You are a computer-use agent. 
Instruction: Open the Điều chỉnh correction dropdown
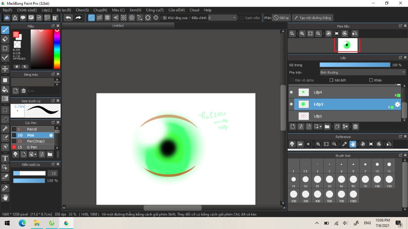(x=222, y=17)
